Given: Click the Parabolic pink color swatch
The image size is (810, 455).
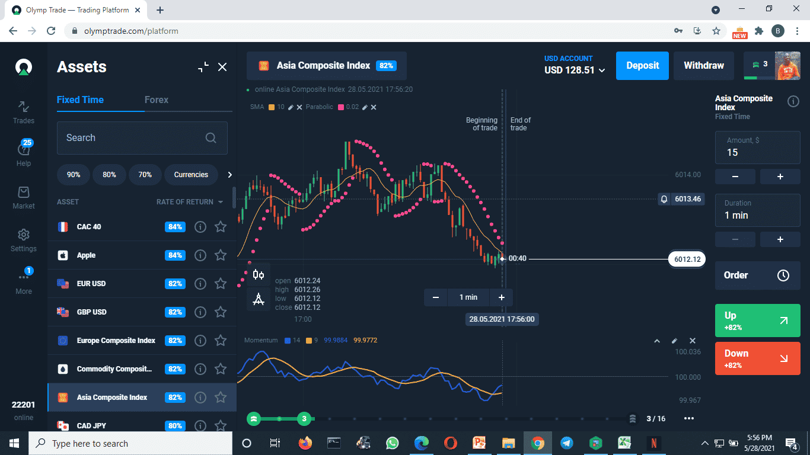Looking at the screenshot, I should pyautogui.click(x=341, y=107).
